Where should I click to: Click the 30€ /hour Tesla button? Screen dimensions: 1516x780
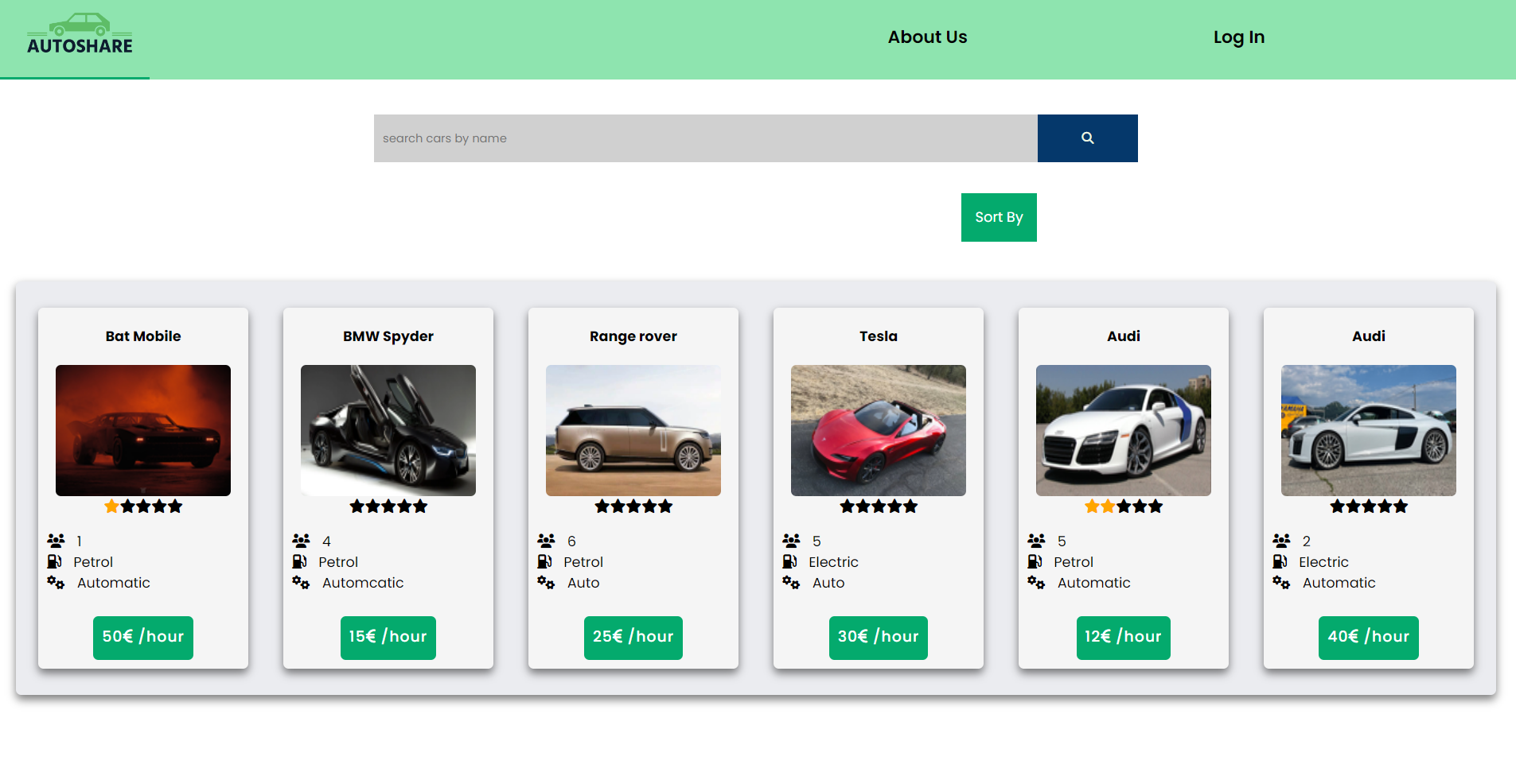click(879, 638)
